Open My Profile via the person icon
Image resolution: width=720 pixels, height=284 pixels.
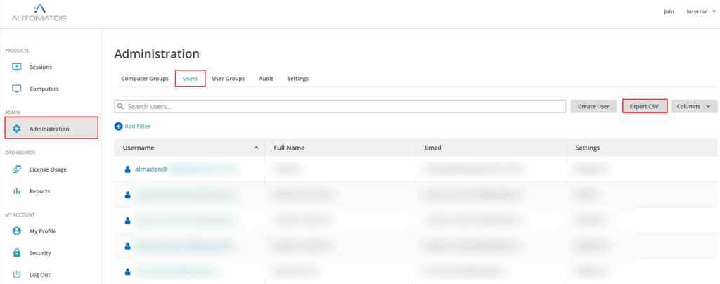pyautogui.click(x=17, y=231)
